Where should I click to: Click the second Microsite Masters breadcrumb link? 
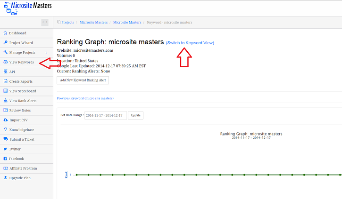click(x=127, y=22)
